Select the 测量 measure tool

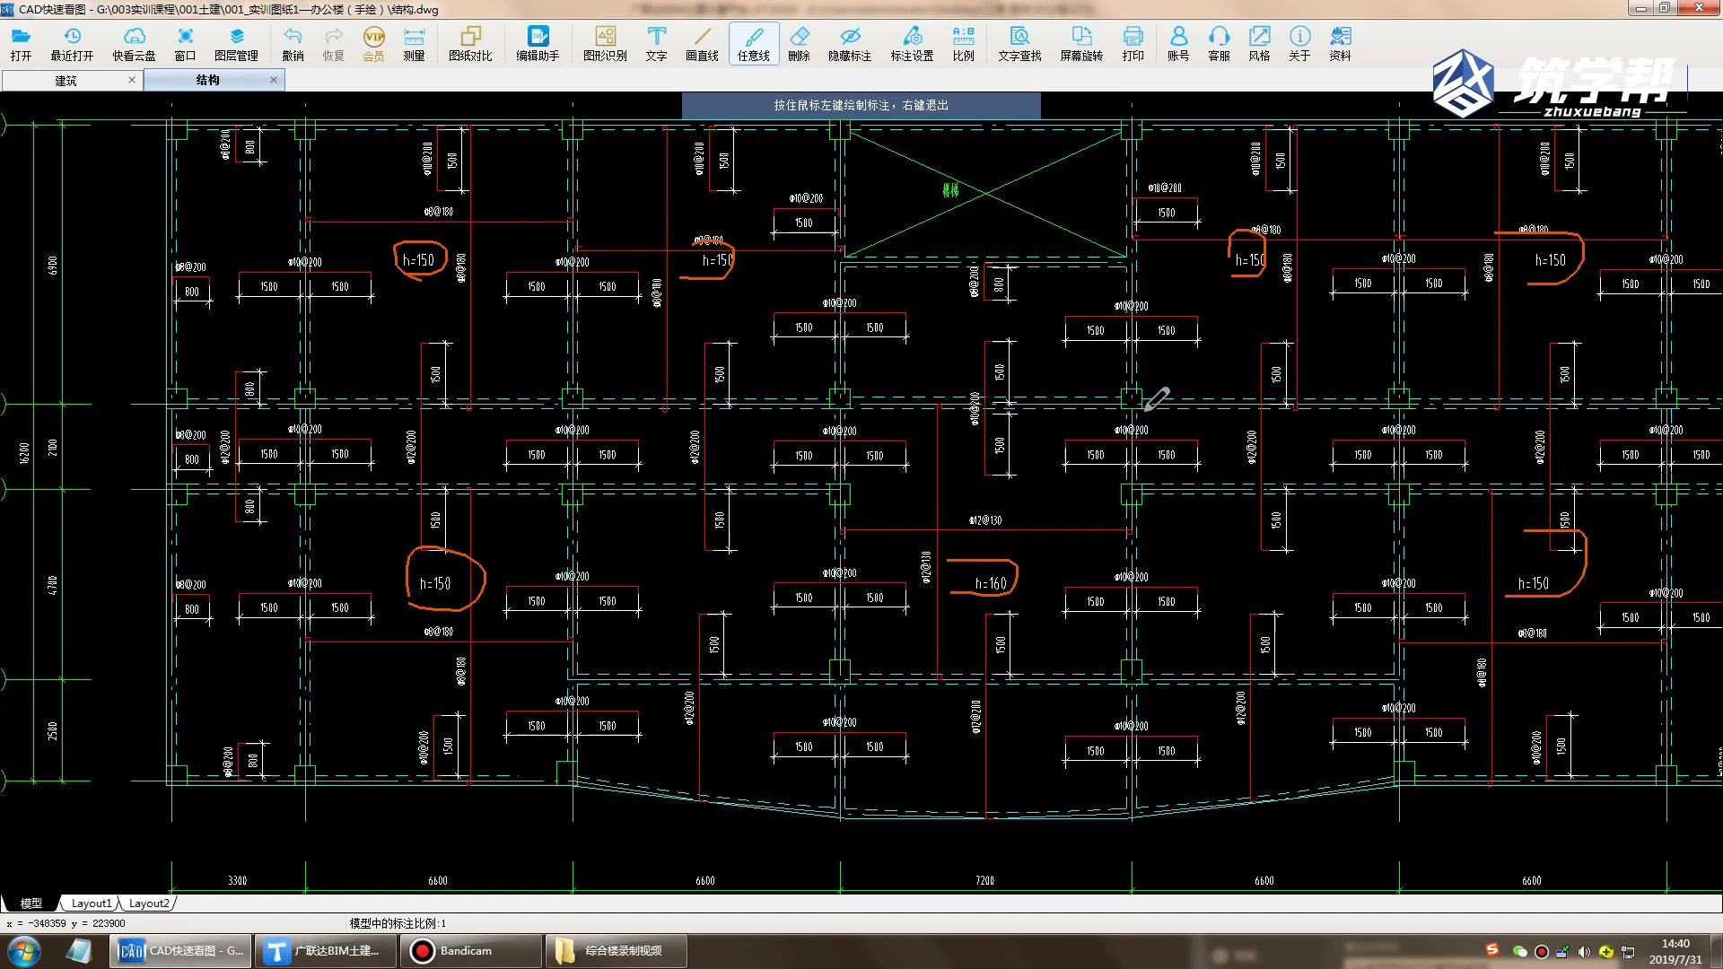[x=414, y=43]
